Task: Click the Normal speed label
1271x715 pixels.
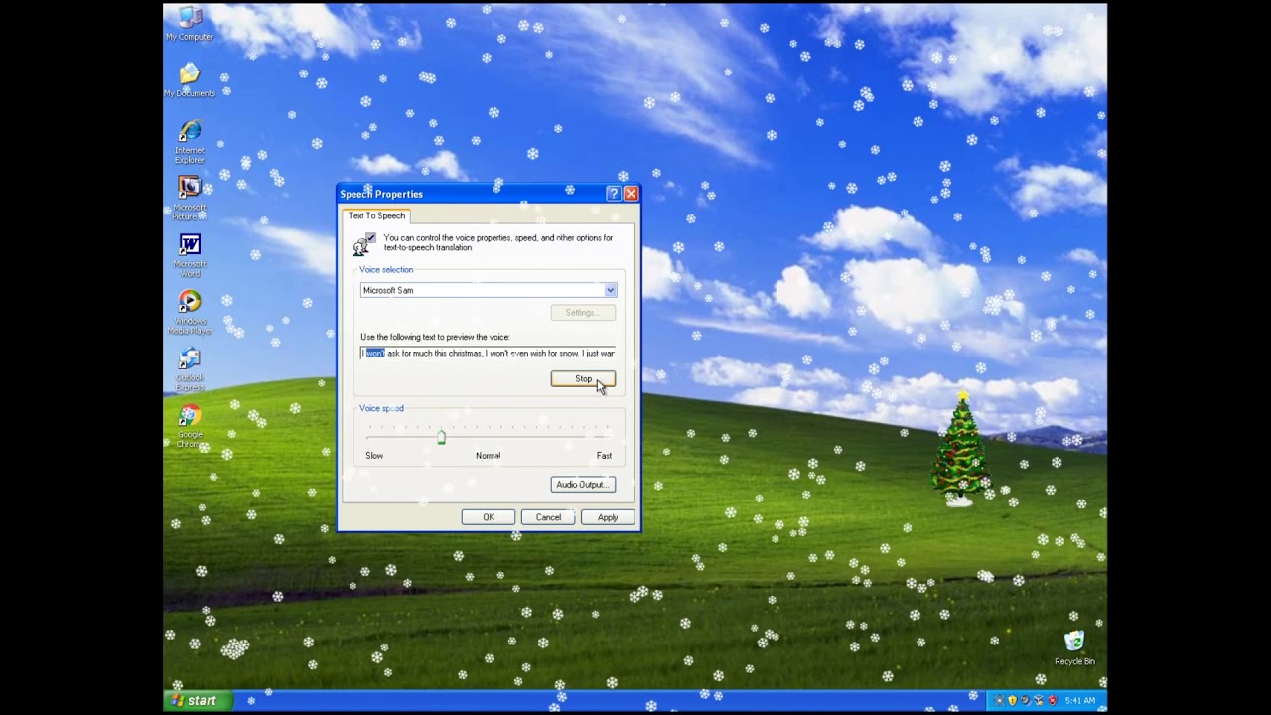Action: (488, 456)
